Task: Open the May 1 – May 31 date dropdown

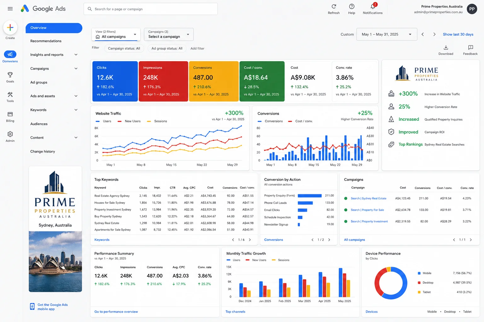Action: (387, 34)
